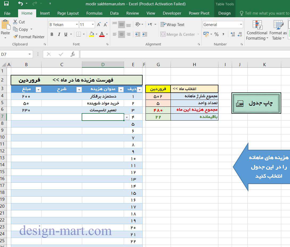Apply the red font color
The width and height of the screenshot is (290, 247).
click(102, 34)
